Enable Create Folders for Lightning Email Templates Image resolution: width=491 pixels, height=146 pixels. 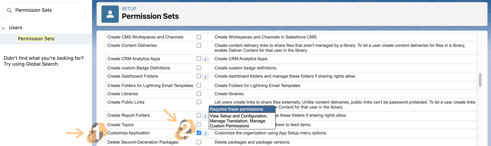(199, 86)
